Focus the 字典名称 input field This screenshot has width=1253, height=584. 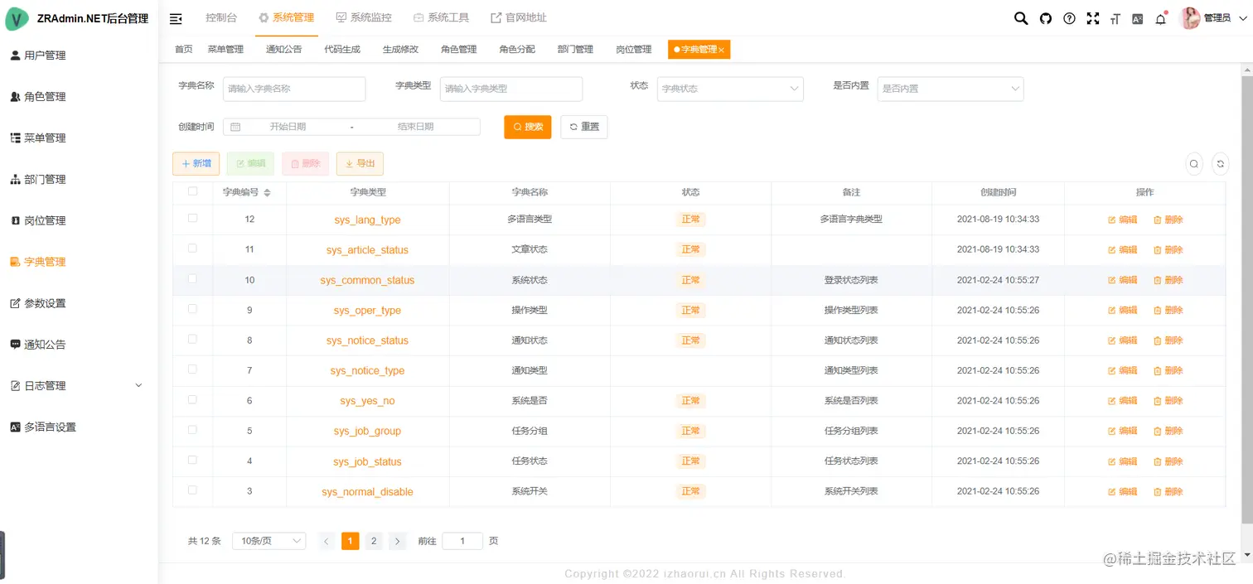click(x=294, y=89)
